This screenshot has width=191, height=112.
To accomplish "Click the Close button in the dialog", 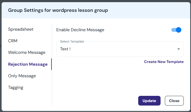I will tap(174, 101).
